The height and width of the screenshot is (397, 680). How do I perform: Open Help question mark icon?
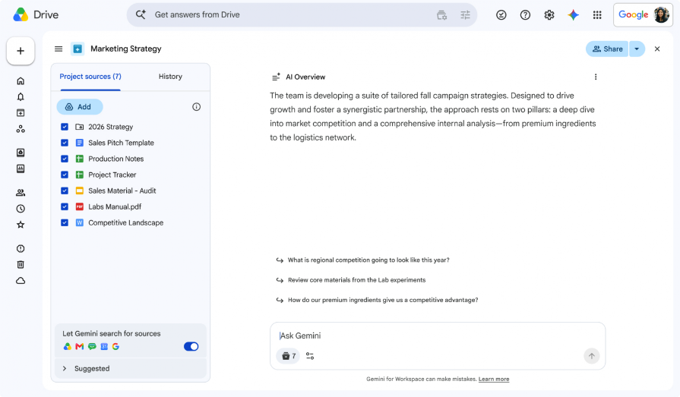tap(525, 15)
